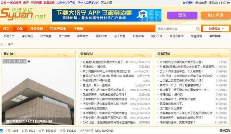Click the 有奖爆料 top link
The image size is (231, 134).
point(188,3)
